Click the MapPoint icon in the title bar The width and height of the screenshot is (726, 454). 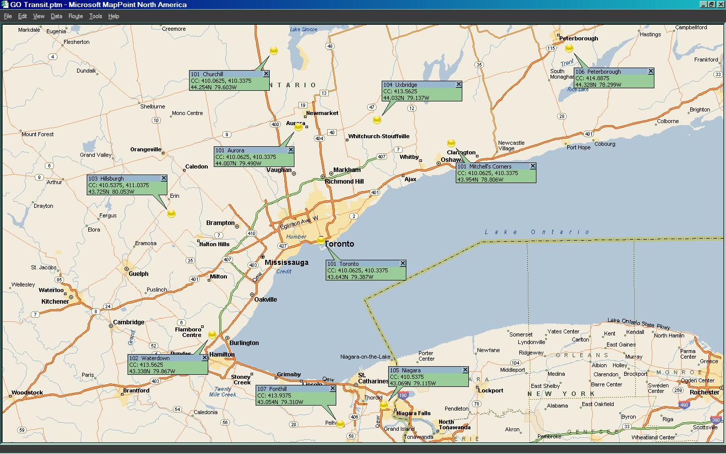(x=5, y=4)
